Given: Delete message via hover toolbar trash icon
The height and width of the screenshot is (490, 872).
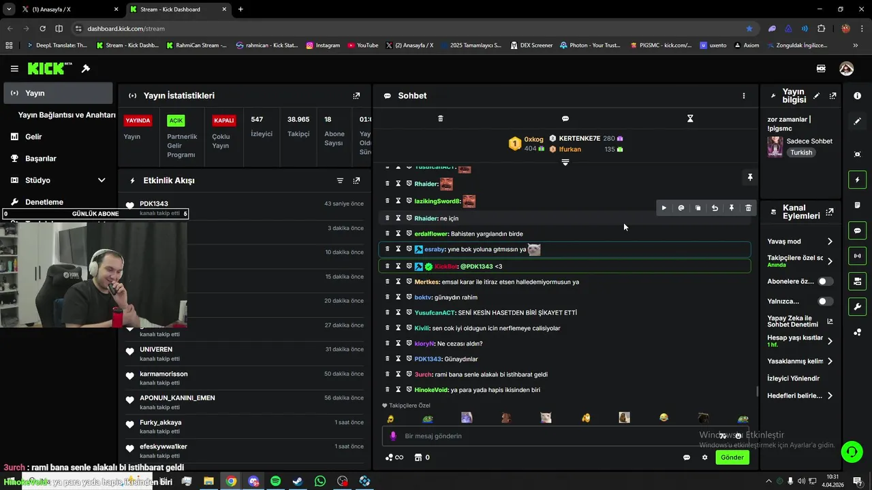Looking at the screenshot, I should pos(749,208).
